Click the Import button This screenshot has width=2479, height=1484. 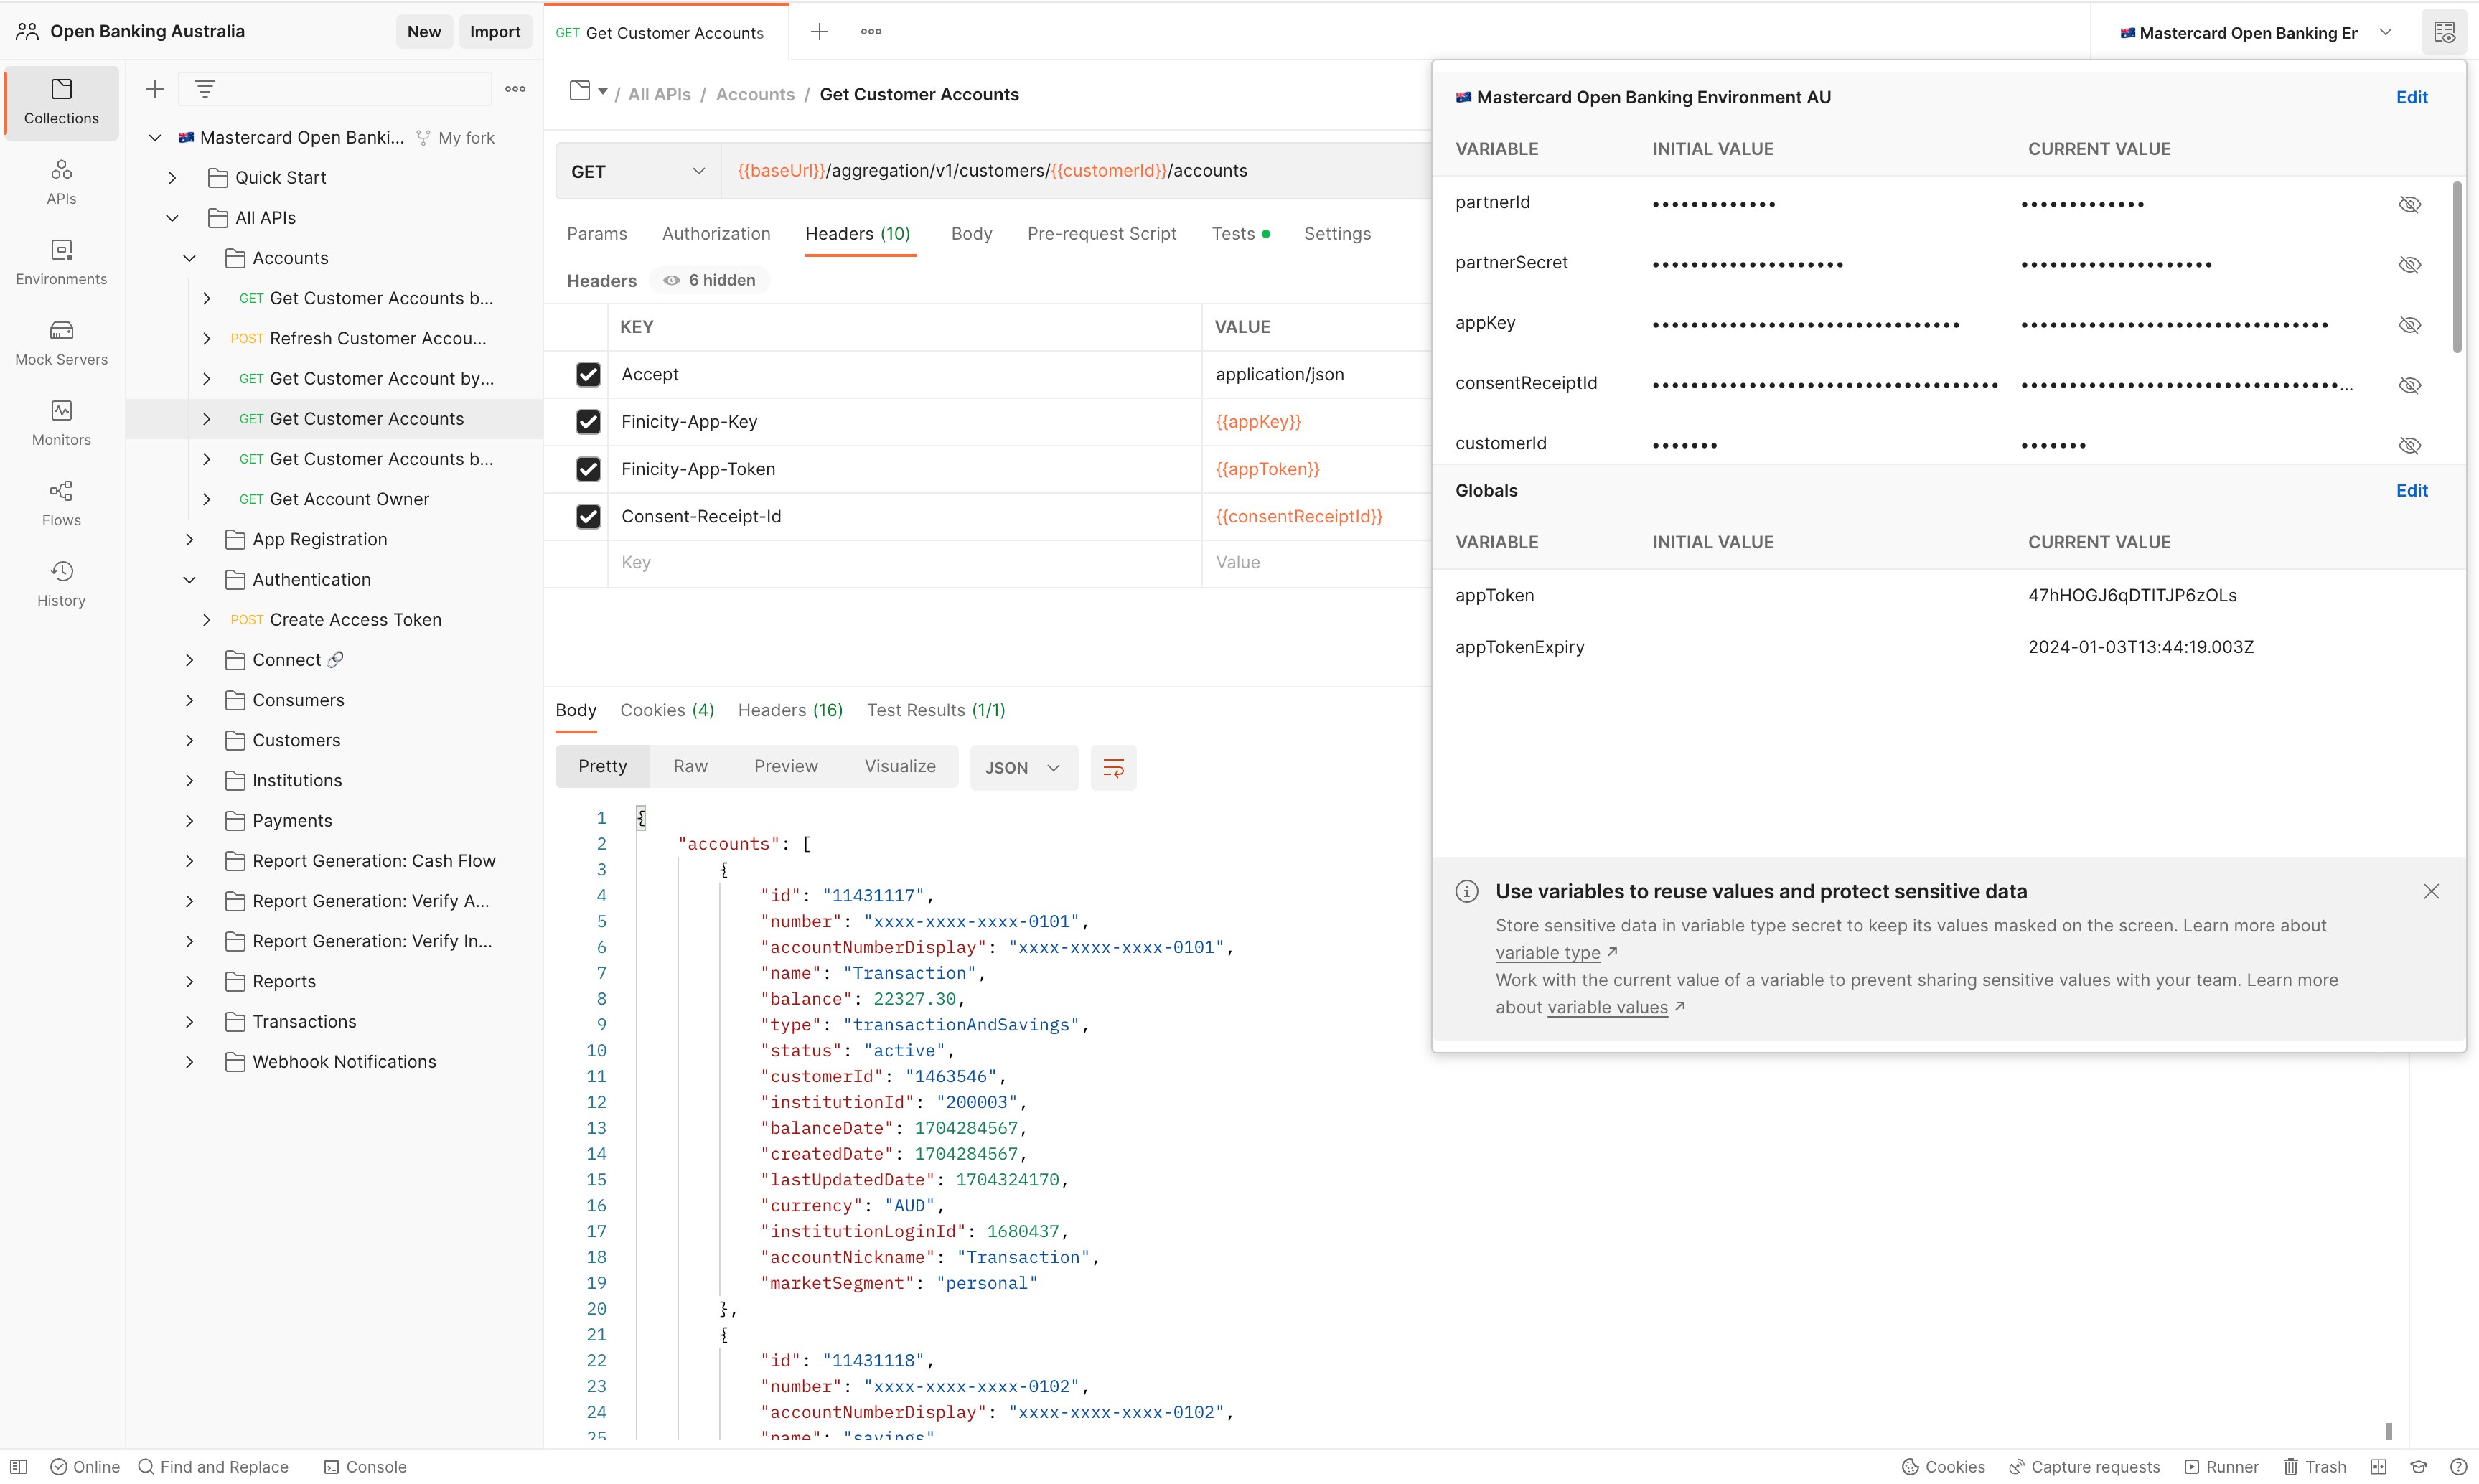click(x=495, y=31)
